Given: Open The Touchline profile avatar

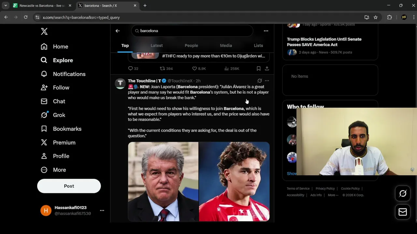Looking at the screenshot, I should coord(120,84).
